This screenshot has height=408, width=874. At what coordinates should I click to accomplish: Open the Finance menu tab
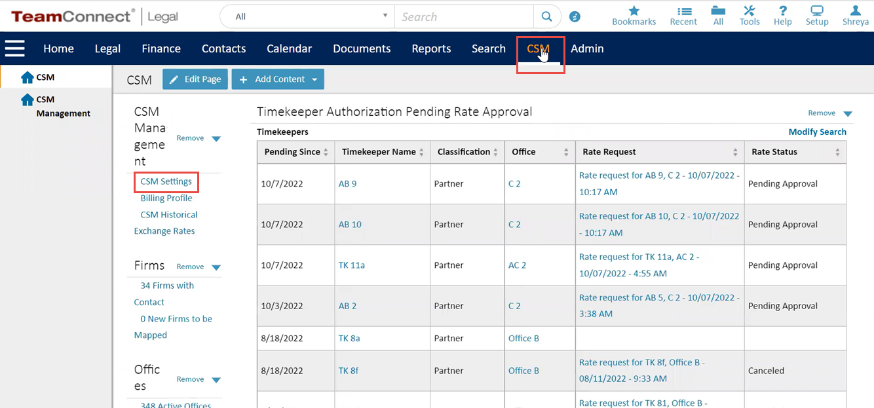coord(161,48)
